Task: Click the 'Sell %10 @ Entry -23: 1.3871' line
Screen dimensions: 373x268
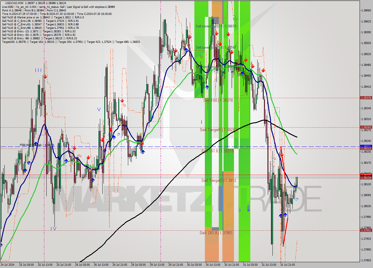Action: click(39, 31)
